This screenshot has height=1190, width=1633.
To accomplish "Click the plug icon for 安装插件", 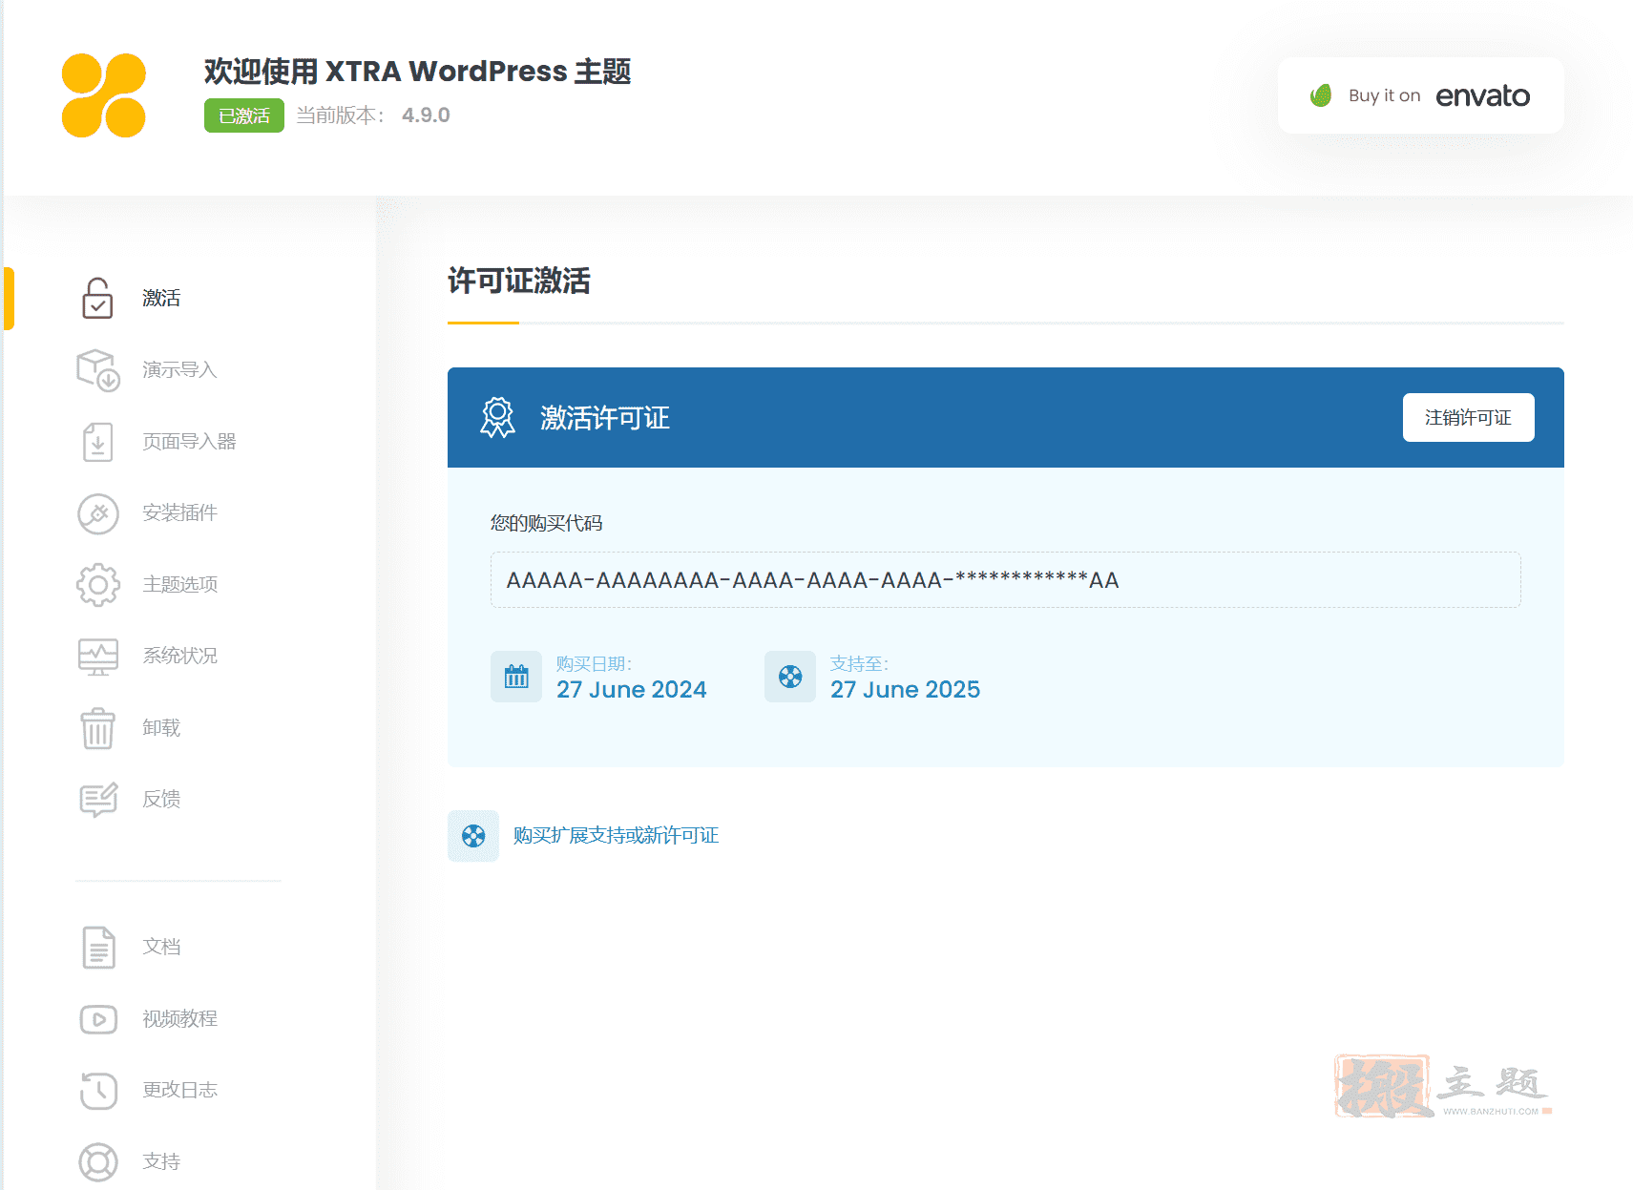I will (x=97, y=513).
